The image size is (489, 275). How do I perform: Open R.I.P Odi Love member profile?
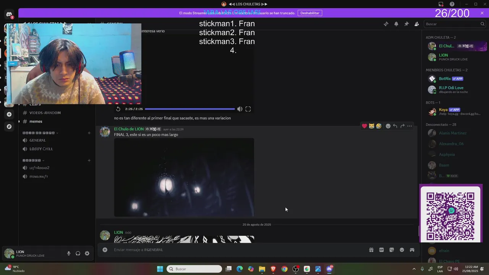click(456, 89)
